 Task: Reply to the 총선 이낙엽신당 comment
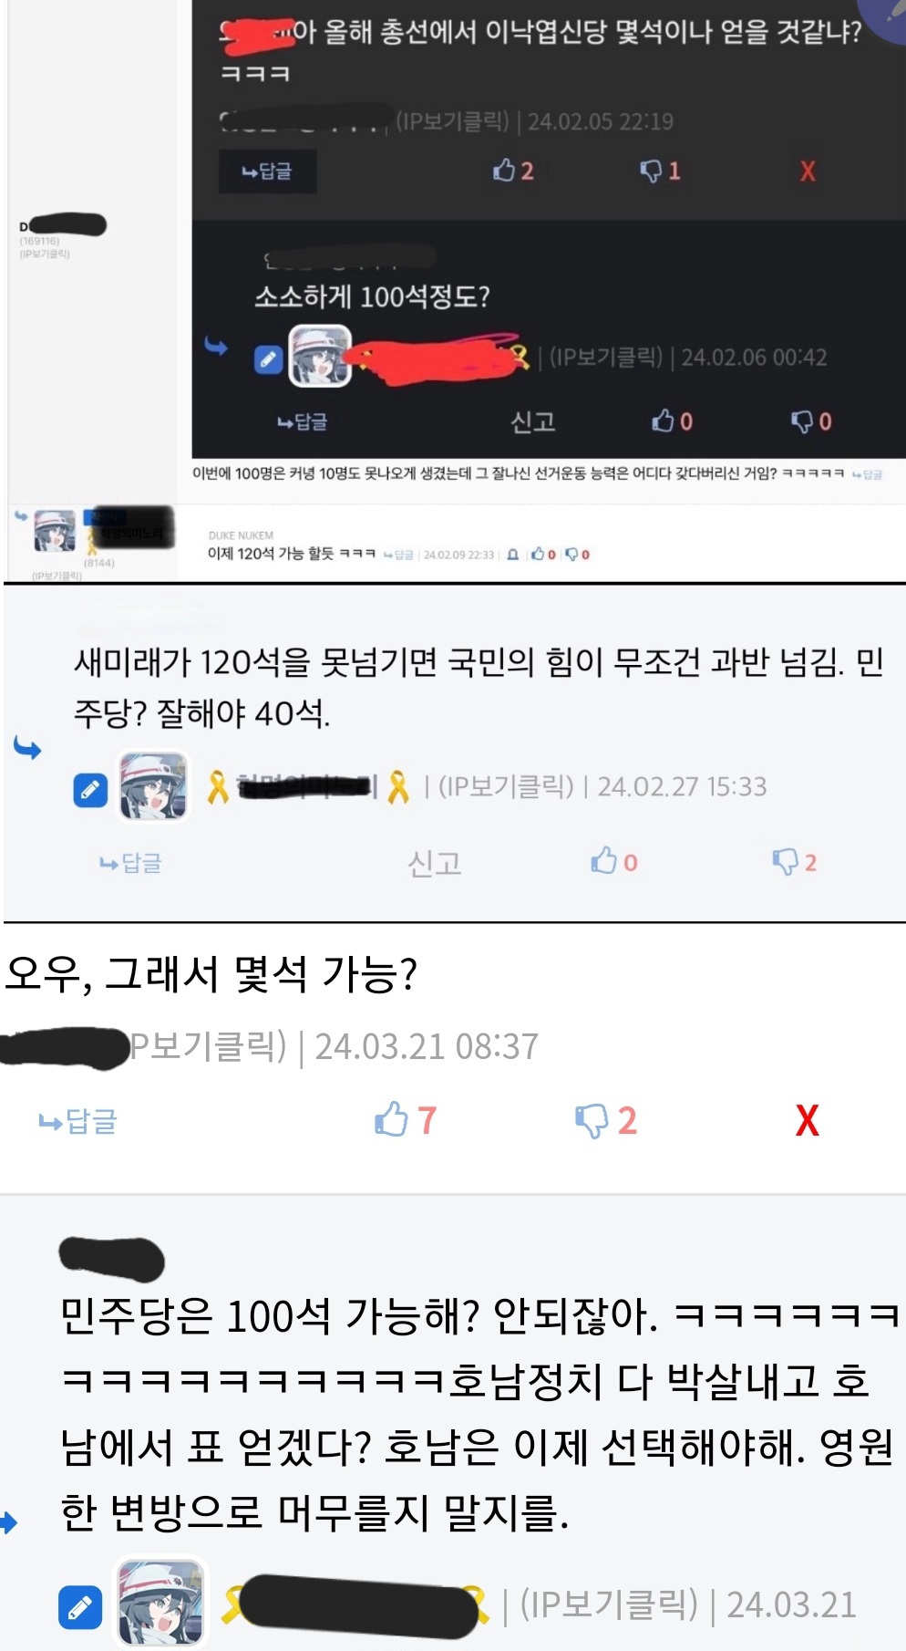(267, 171)
